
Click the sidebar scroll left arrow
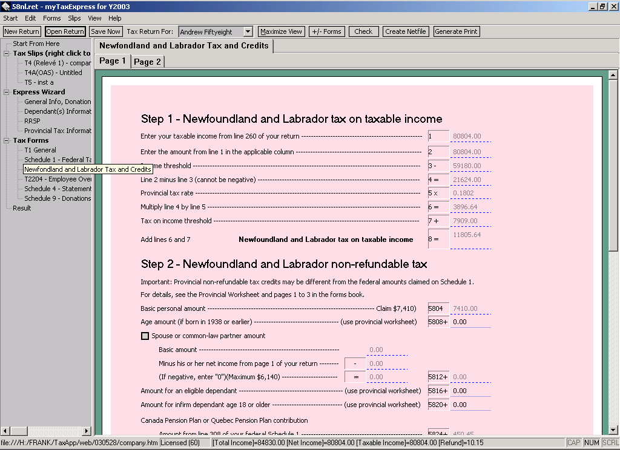(x=5, y=431)
